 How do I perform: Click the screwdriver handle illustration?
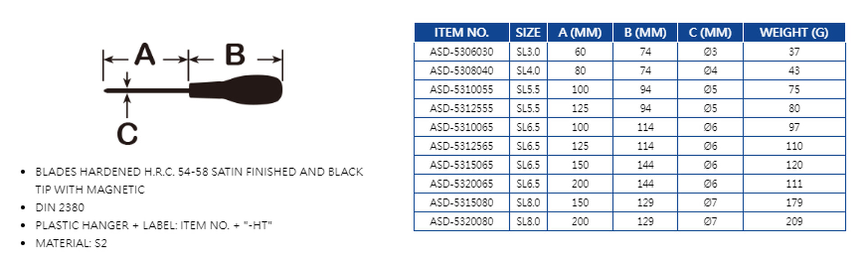point(237,90)
